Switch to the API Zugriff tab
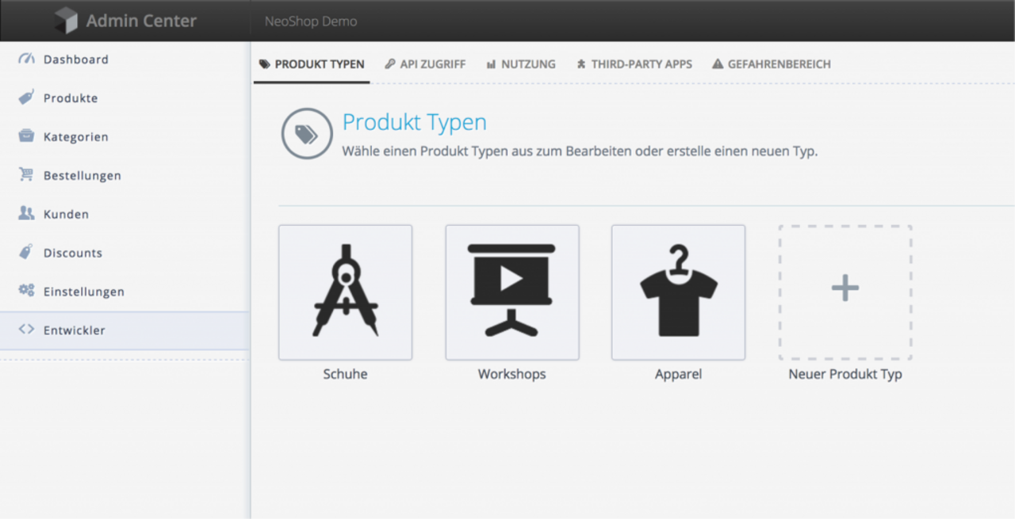 pos(425,64)
